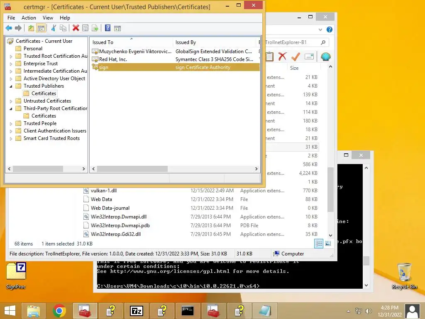Open the SignProc desktop folder

pyautogui.click(x=16, y=275)
